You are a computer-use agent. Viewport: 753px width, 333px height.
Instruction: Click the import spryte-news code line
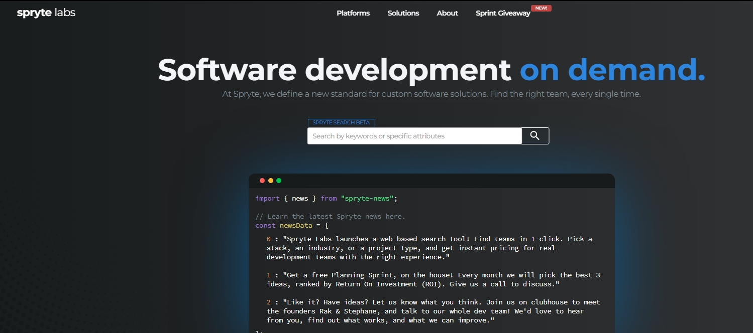[x=326, y=199]
